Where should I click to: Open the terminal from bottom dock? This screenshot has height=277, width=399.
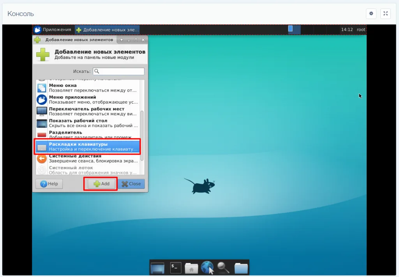pos(176,268)
